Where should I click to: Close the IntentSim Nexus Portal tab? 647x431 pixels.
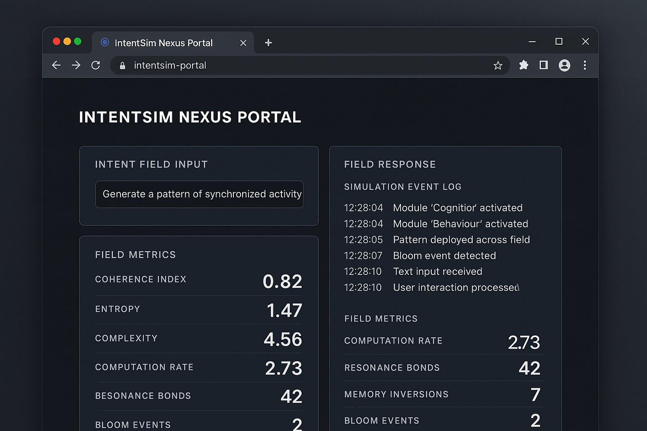tap(243, 43)
